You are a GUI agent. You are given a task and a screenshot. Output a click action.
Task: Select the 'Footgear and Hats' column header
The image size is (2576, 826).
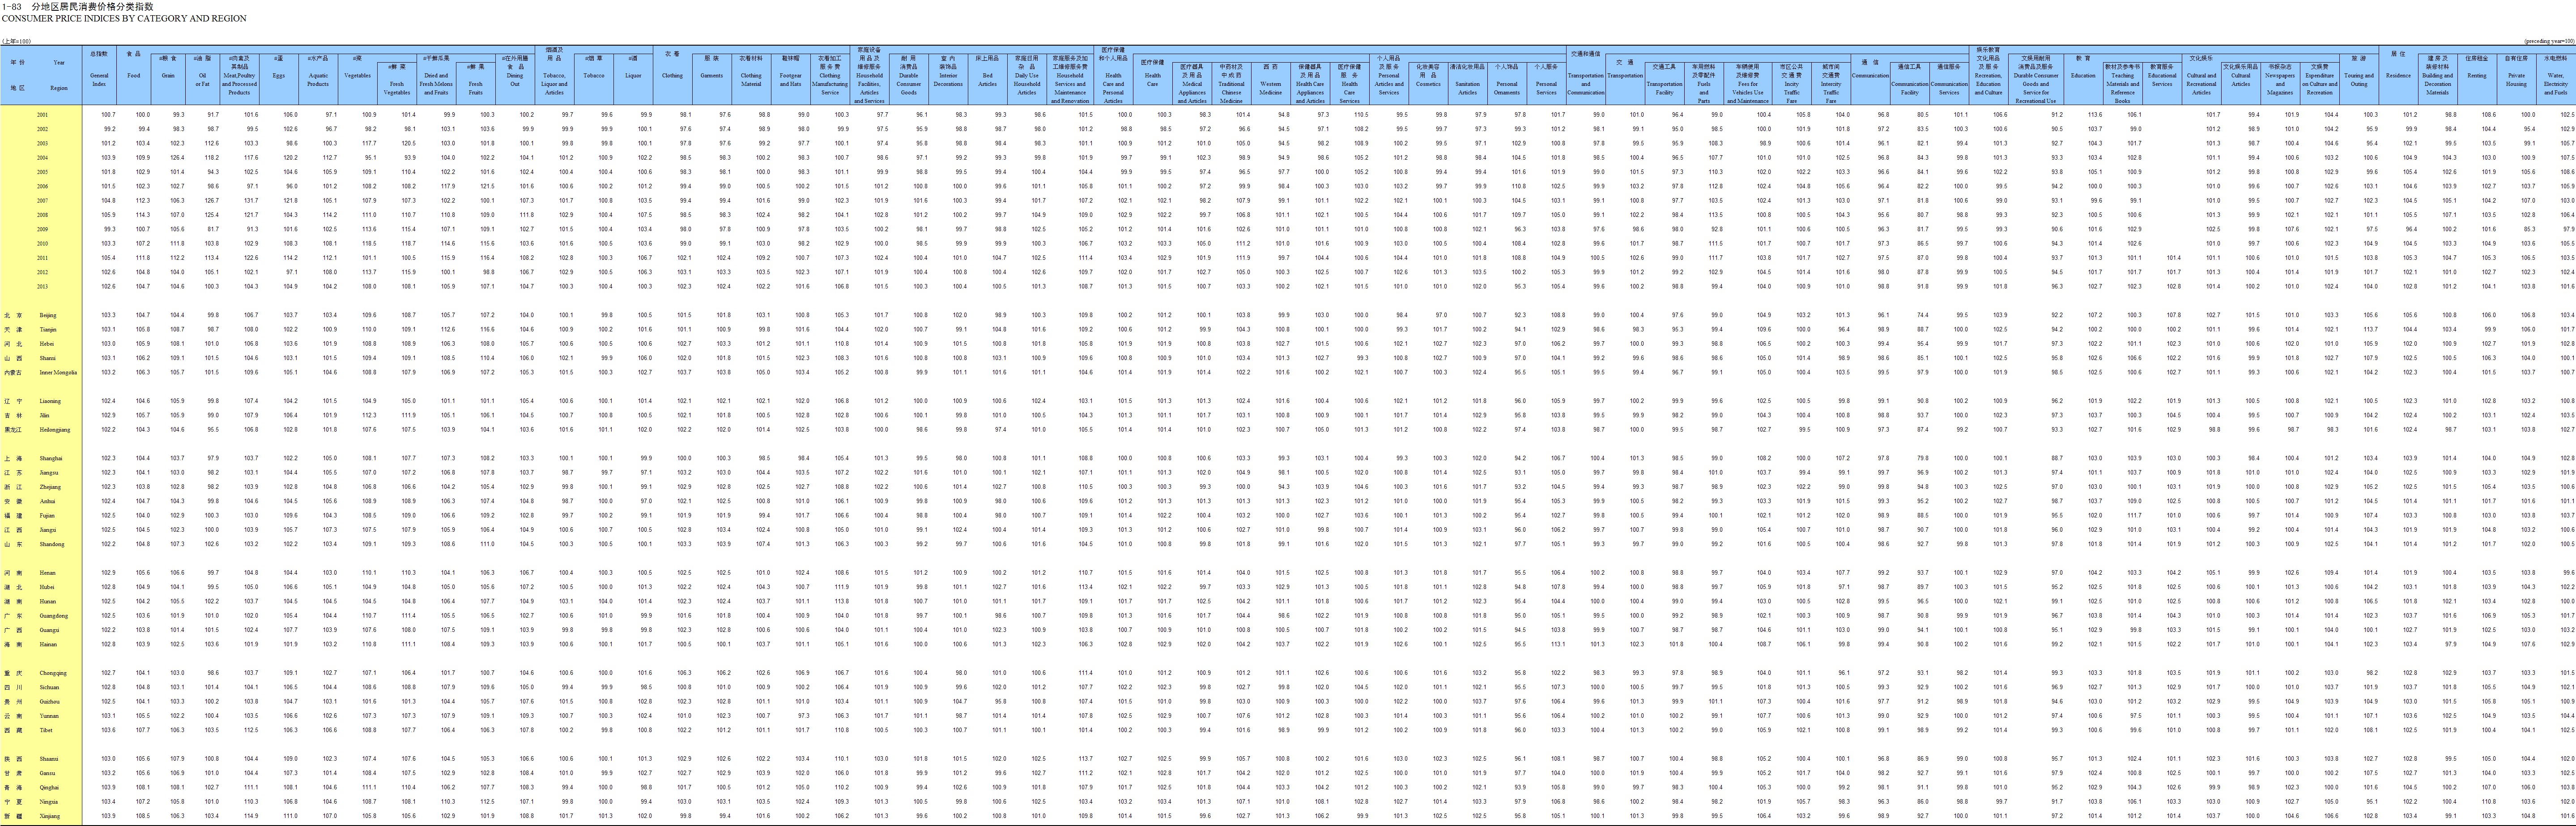point(790,80)
